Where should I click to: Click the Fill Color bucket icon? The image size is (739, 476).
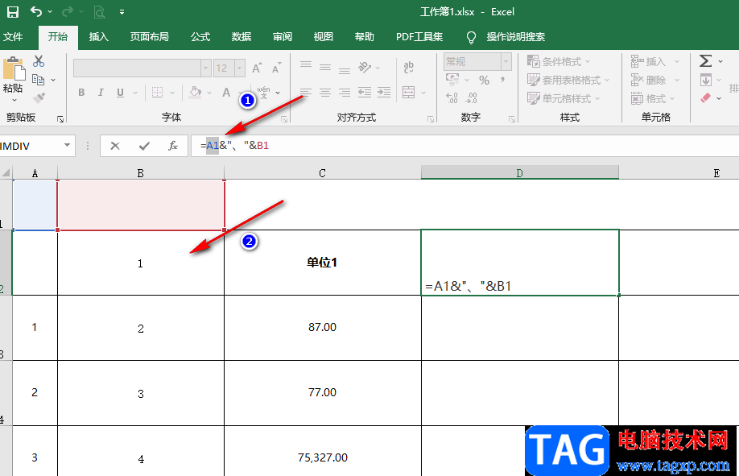(x=195, y=93)
